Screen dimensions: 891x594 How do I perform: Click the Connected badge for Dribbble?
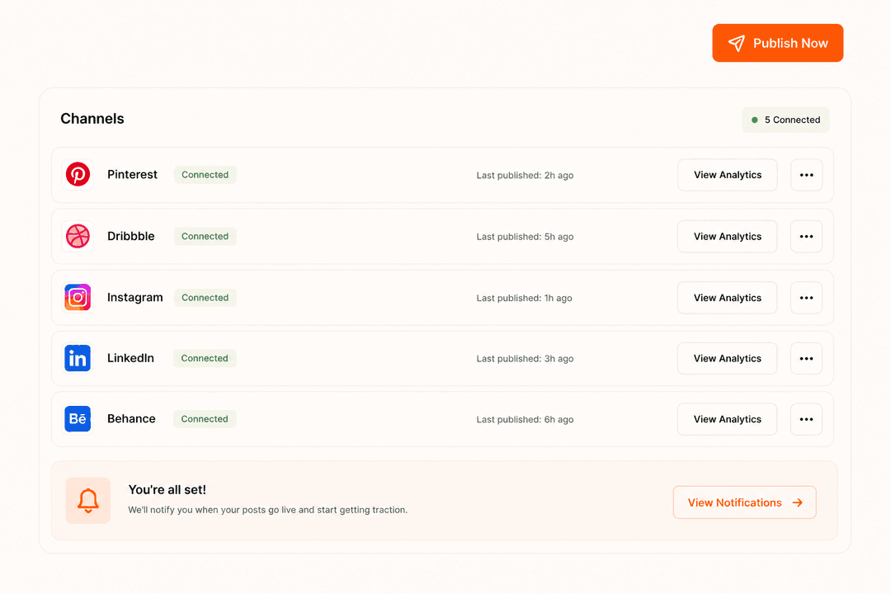[x=205, y=236]
